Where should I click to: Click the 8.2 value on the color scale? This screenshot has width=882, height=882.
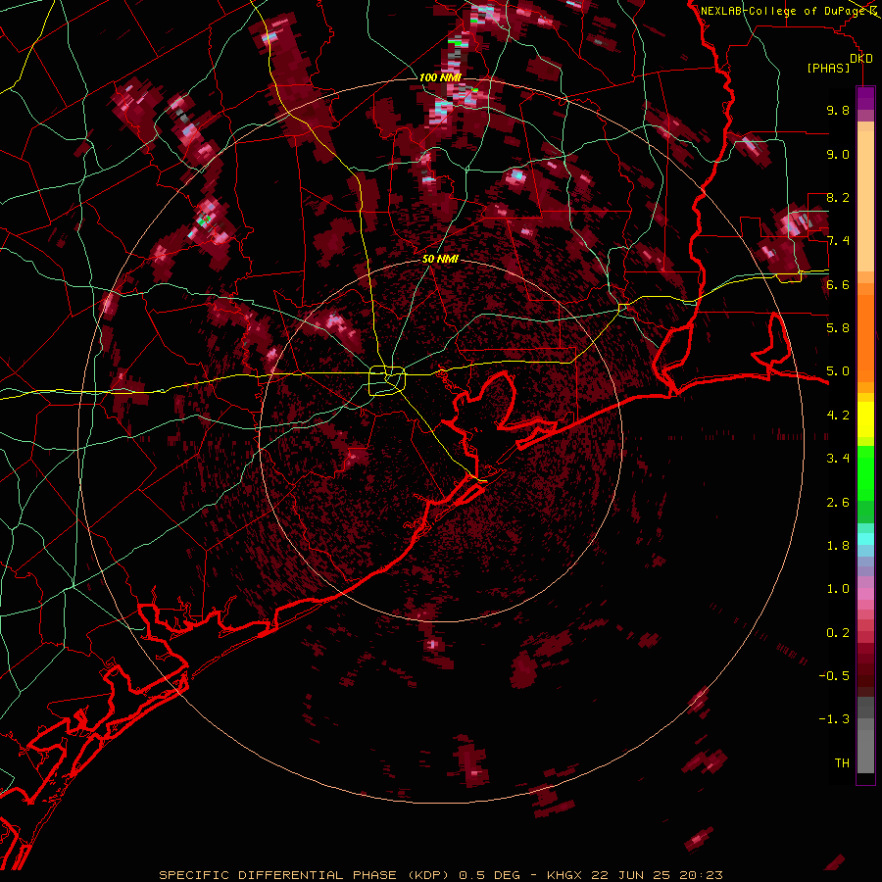pos(838,197)
